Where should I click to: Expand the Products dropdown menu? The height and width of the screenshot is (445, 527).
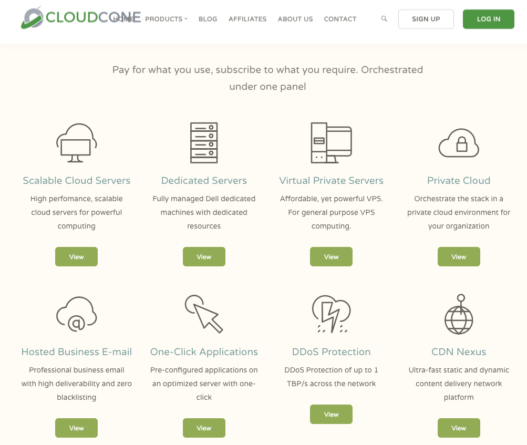pos(166,19)
